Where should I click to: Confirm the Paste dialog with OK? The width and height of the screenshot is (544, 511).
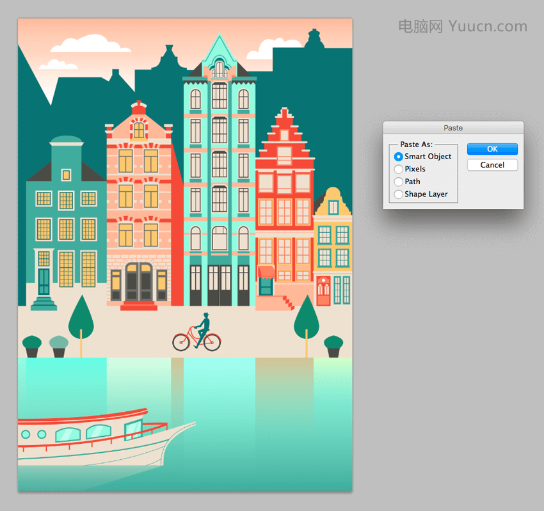(492, 149)
